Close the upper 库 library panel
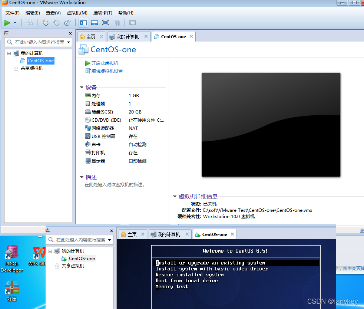Viewport: 364px width, 309px height. 70,33
